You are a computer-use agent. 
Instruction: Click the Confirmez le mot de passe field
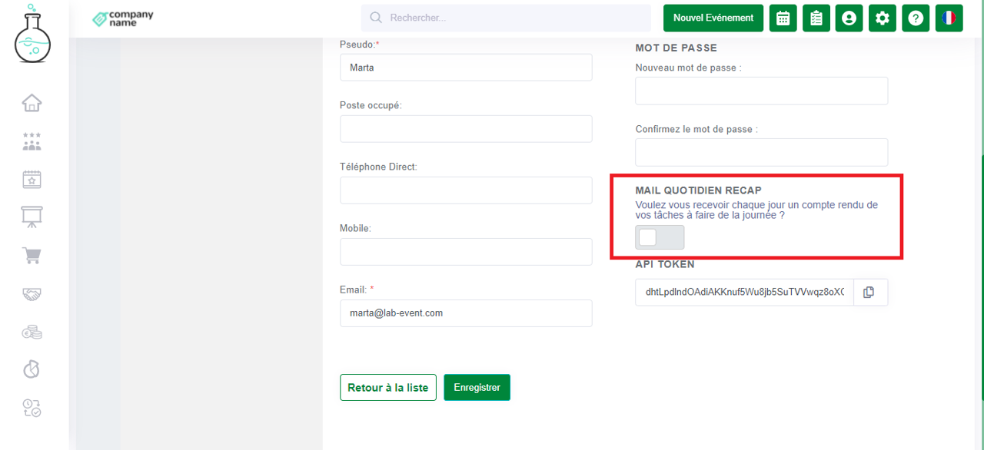pyautogui.click(x=761, y=152)
